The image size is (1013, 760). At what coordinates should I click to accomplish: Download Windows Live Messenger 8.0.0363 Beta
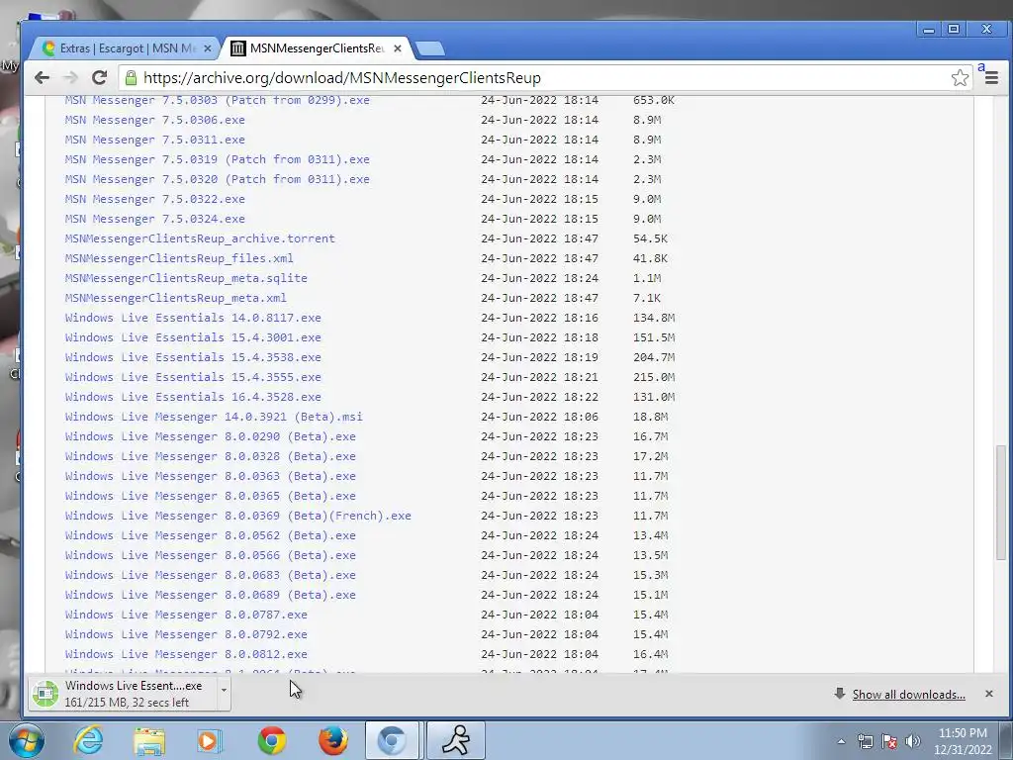click(211, 476)
